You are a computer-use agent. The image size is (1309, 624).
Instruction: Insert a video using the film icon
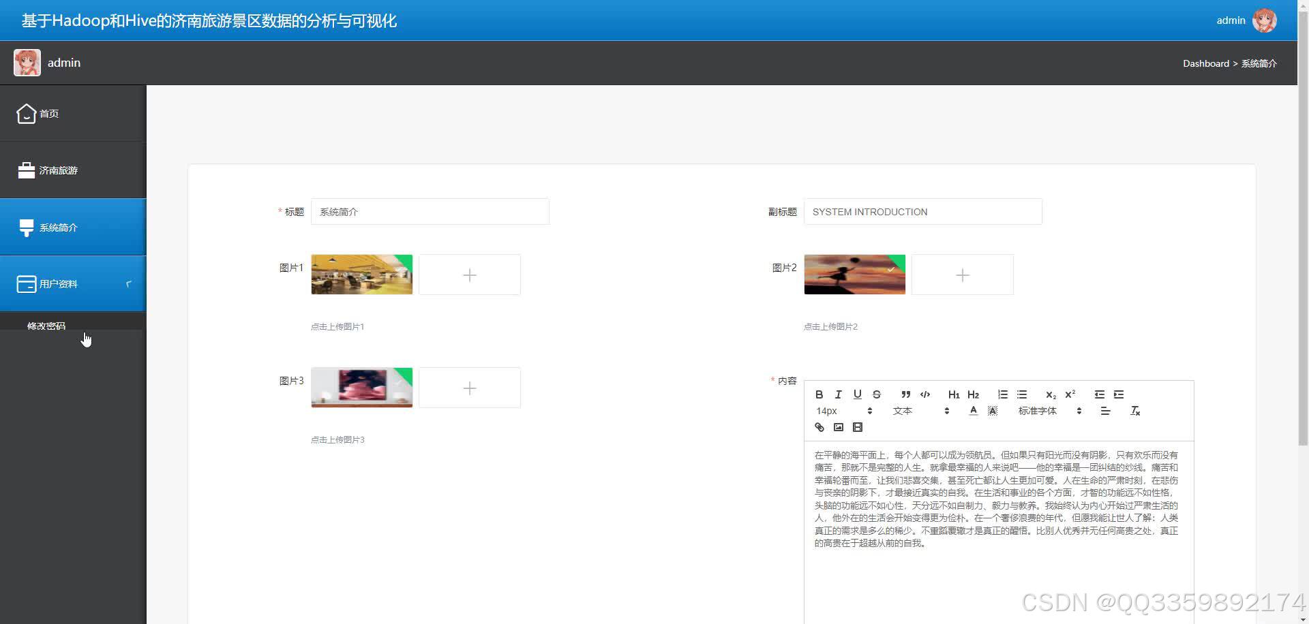(x=858, y=427)
